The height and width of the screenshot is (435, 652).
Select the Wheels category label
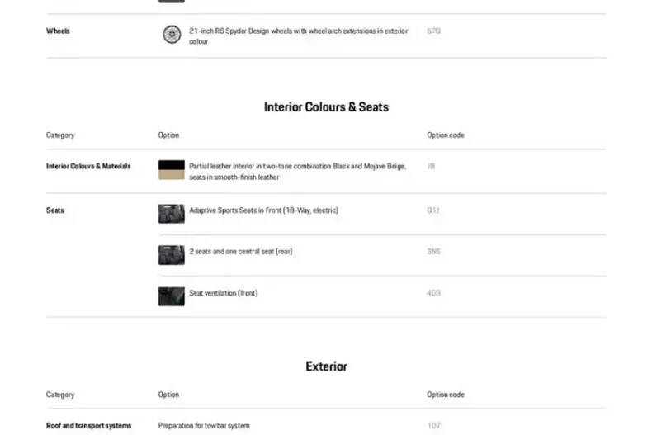(58, 31)
